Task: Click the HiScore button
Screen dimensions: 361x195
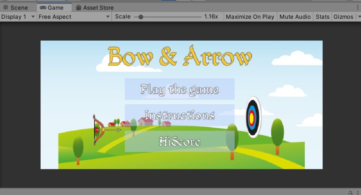Action: pyautogui.click(x=179, y=141)
